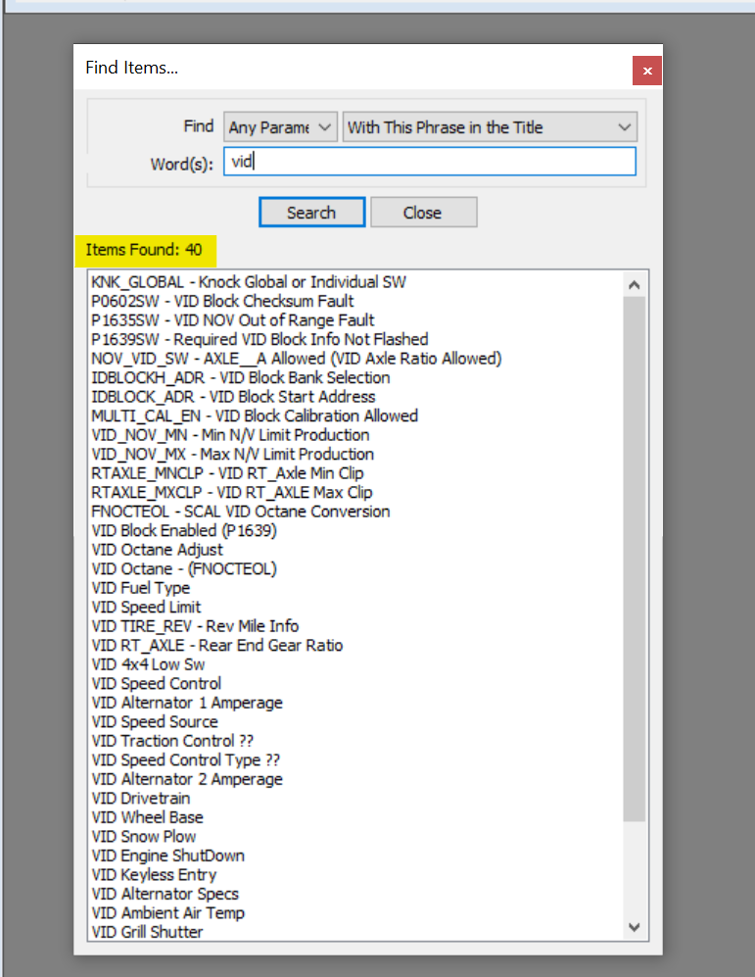Pick VID RT_AXLE Rear End Gear Ratio
The image size is (755, 977).
coord(216,645)
